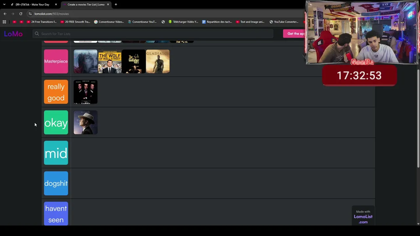
Task: Open the unlabeled globe icon bookmark
Action: pos(163,22)
